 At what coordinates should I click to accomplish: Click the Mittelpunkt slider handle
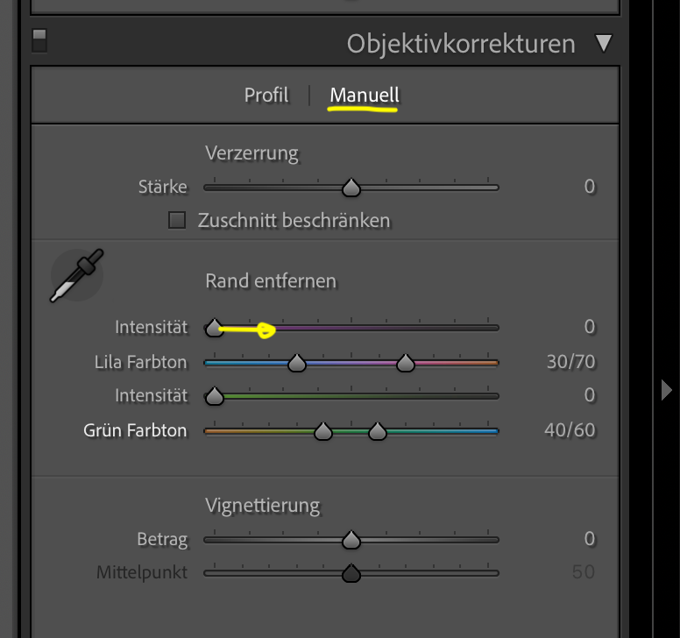(351, 573)
